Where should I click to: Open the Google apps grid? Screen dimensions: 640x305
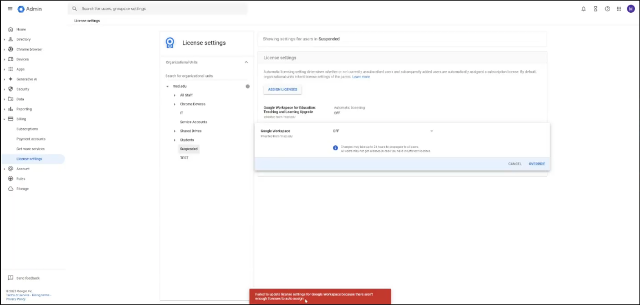coord(619,8)
